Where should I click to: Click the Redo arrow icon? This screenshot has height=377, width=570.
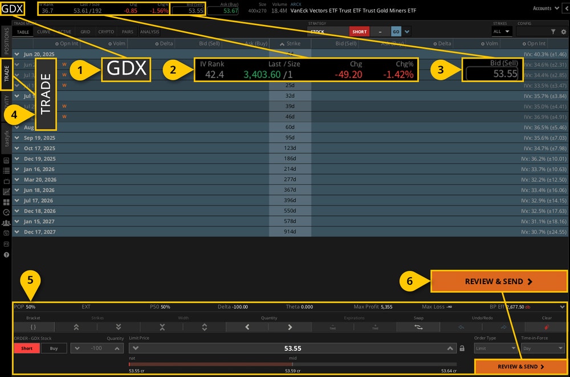pos(503,327)
